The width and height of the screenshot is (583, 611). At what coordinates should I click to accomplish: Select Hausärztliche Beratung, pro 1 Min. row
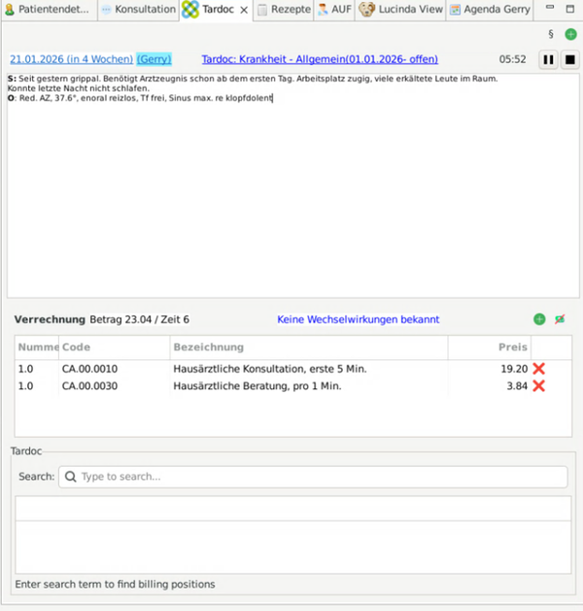tap(293, 386)
